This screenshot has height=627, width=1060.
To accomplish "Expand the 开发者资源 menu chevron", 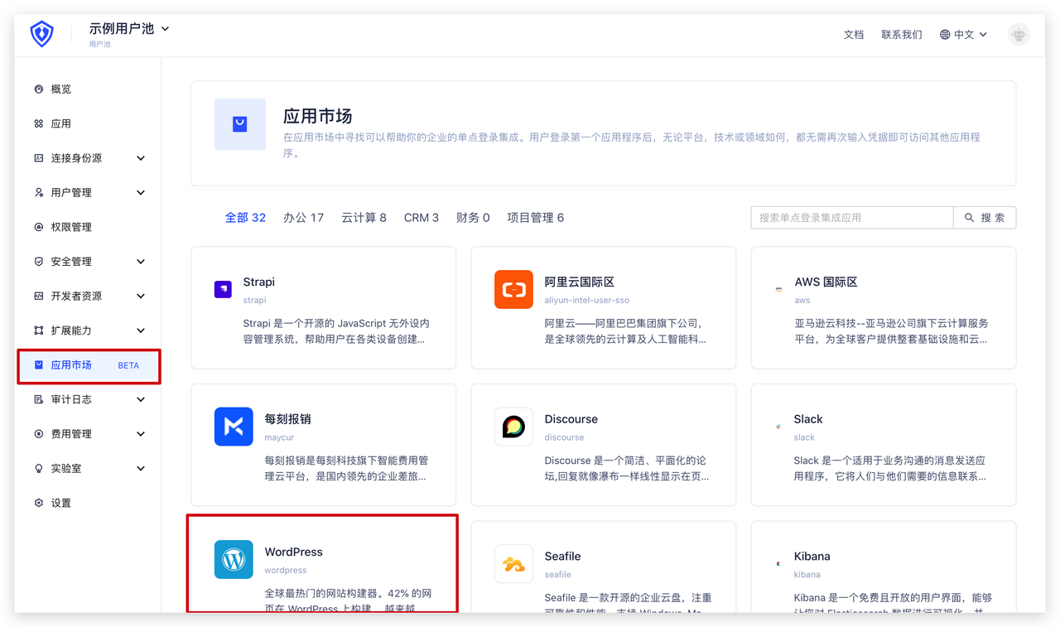I will click(x=141, y=297).
